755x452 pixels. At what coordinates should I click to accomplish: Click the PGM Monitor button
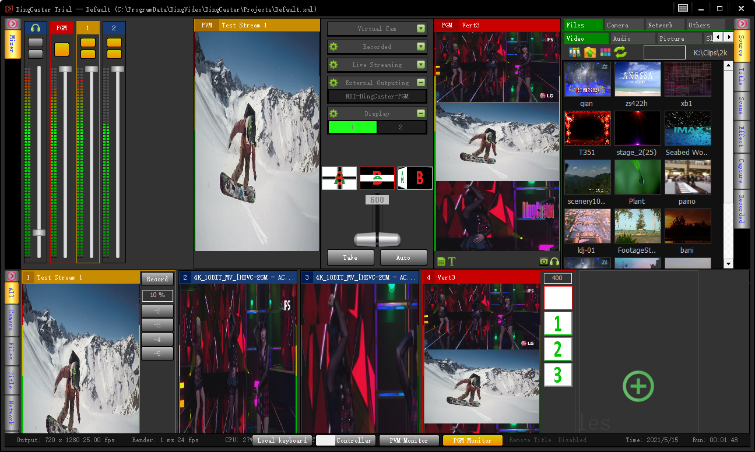[472, 440]
